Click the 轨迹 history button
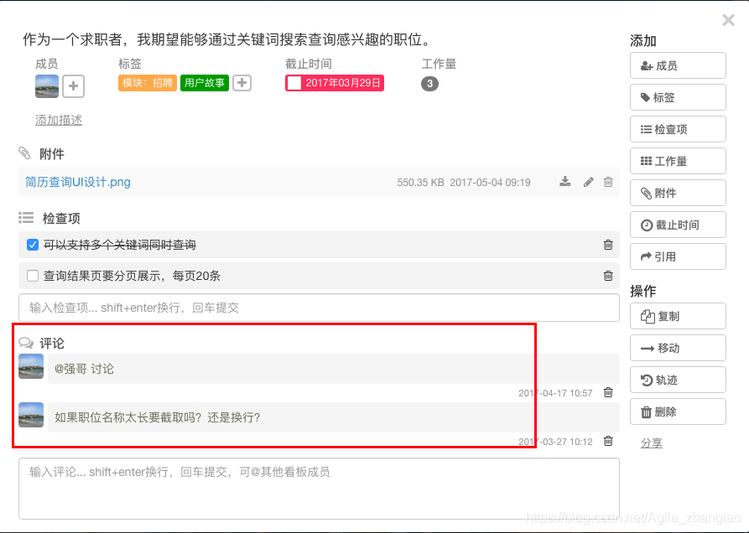Screen dimensions: 749x533 pyautogui.click(x=678, y=380)
